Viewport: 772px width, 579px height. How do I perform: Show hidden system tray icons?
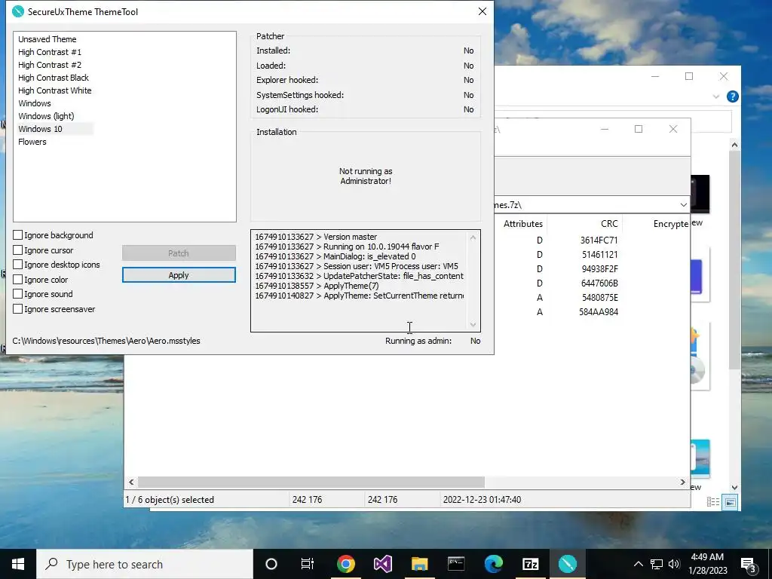tap(638, 564)
